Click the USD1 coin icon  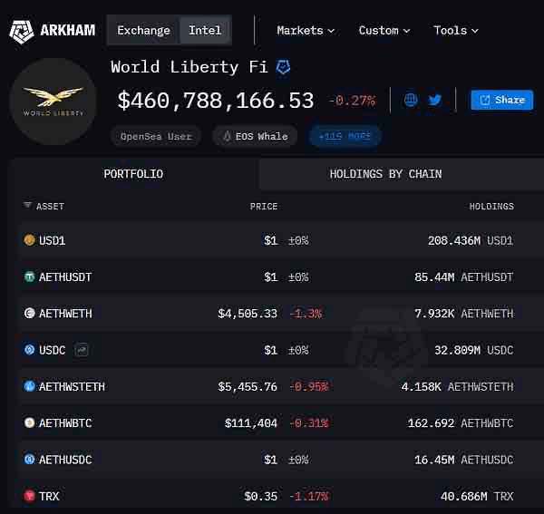pos(30,239)
